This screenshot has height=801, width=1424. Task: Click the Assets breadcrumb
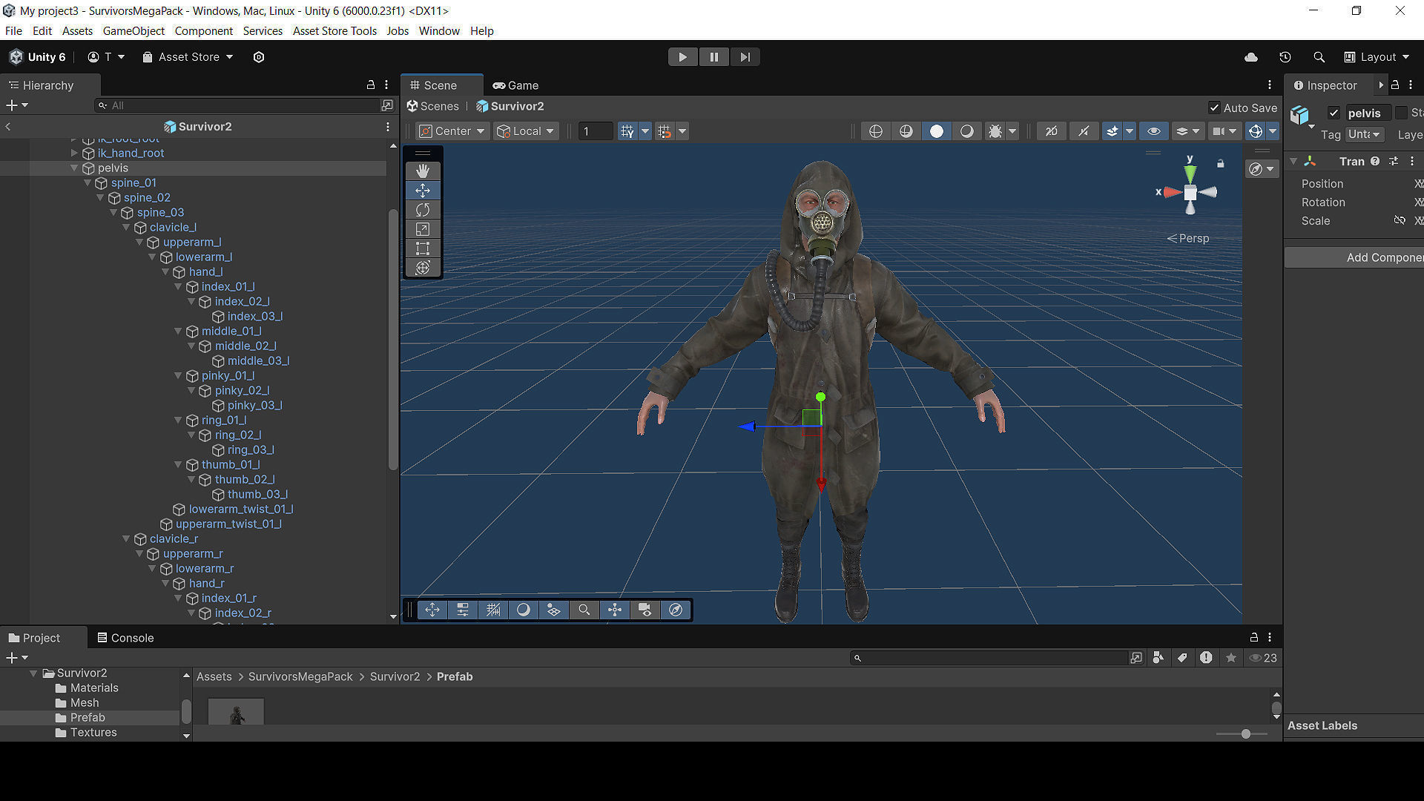[214, 676]
